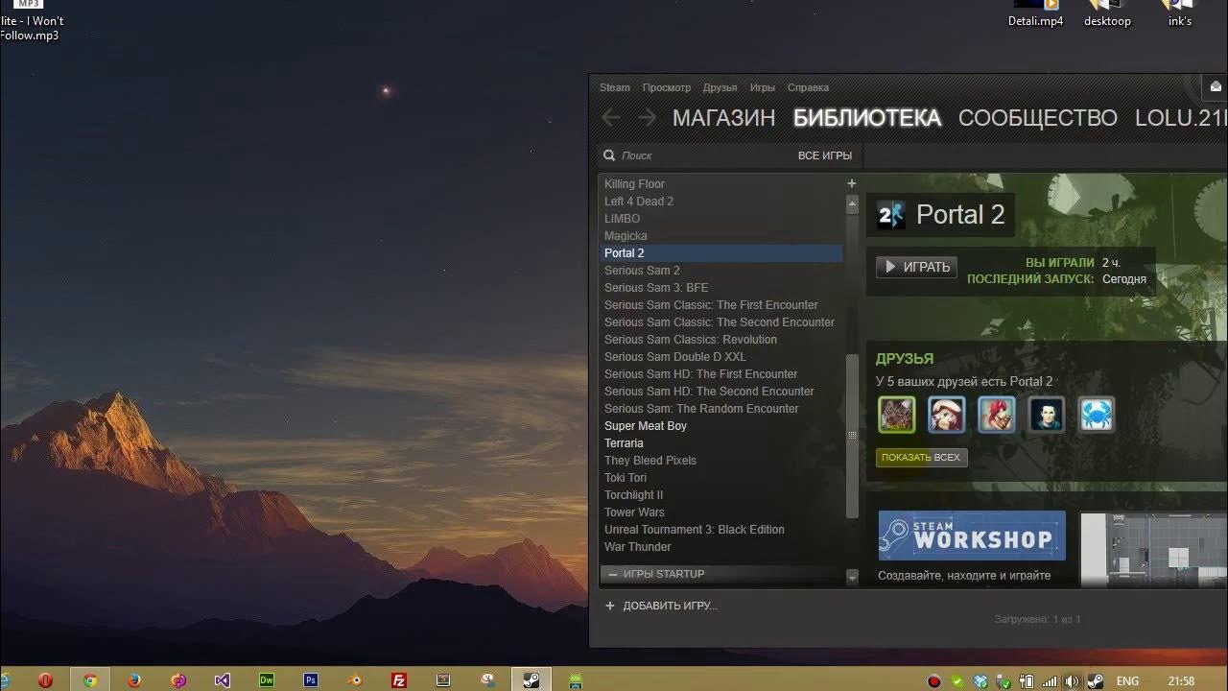Click ДОБАВИТЬ ИГРУ at the bottom
The height and width of the screenshot is (691, 1228).
(662, 606)
